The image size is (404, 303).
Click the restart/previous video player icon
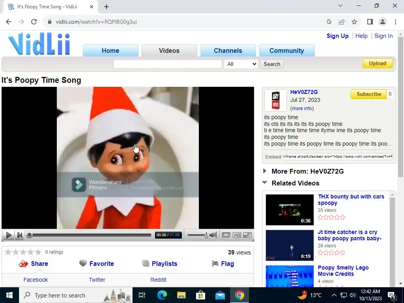click(x=20, y=235)
